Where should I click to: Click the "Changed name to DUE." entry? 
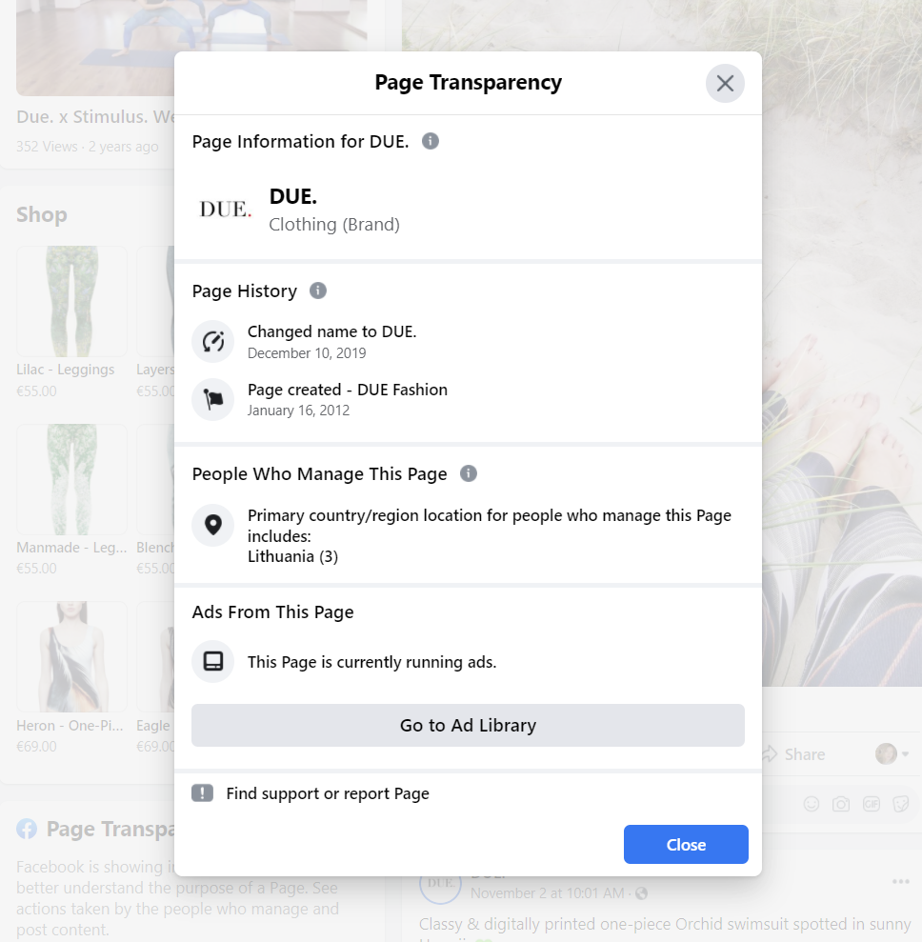[332, 331]
